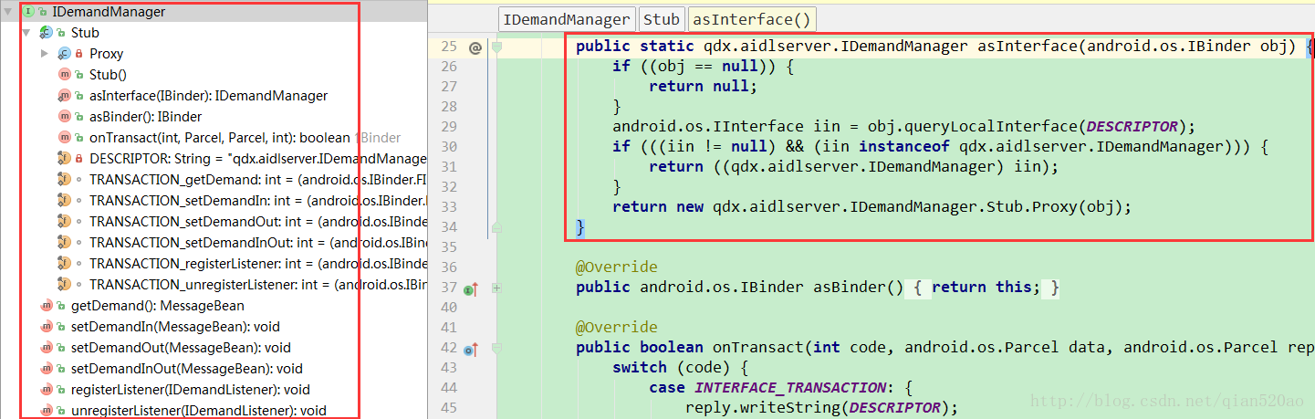
Task: Click field icon beside TRANSACTION_setDemandIn
Action: coord(65,201)
